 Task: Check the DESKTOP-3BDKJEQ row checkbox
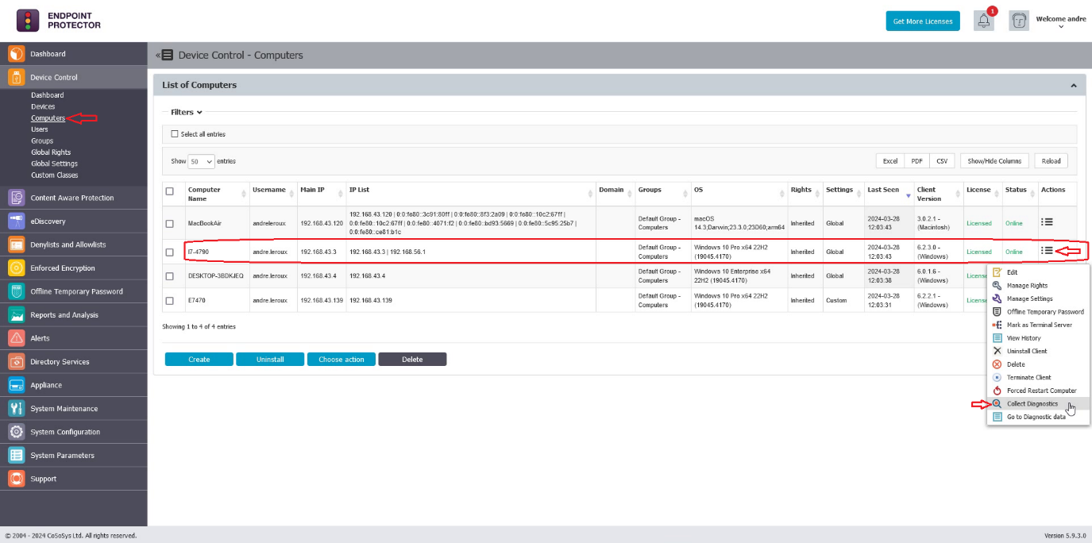(x=169, y=276)
